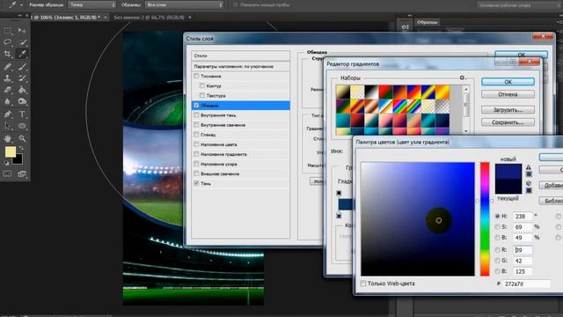Screen dimensions: 563x317
Task: Click gamut warning triangle in color picker
Action: 528,167
